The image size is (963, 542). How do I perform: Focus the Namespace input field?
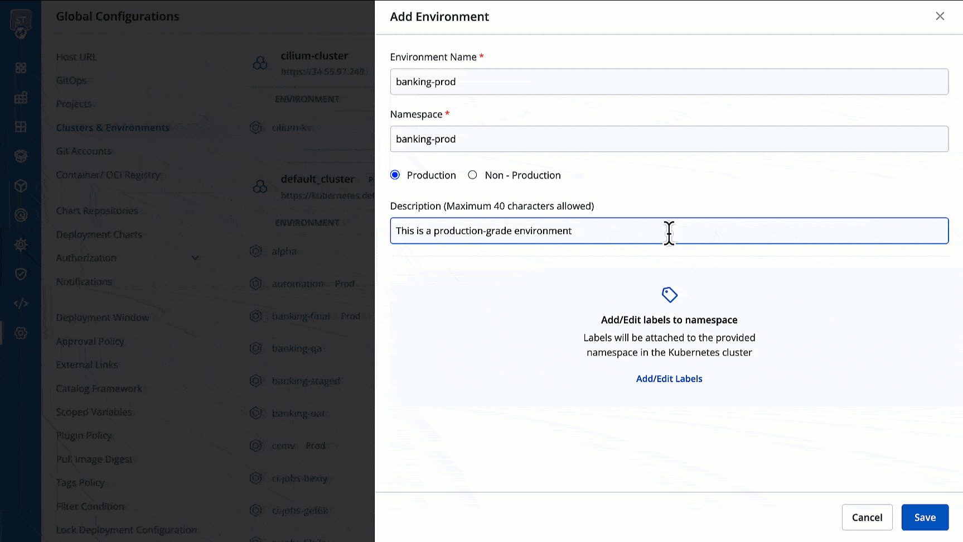pos(669,140)
